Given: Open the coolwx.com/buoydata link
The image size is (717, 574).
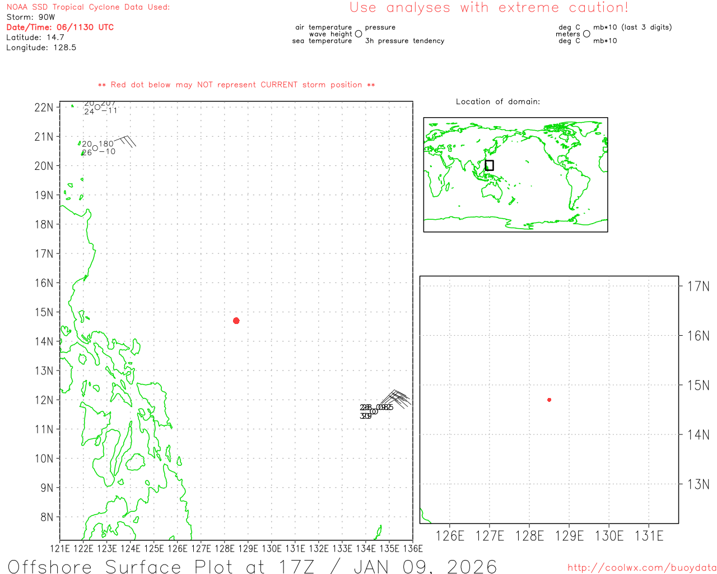Looking at the screenshot, I should coord(641,568).
